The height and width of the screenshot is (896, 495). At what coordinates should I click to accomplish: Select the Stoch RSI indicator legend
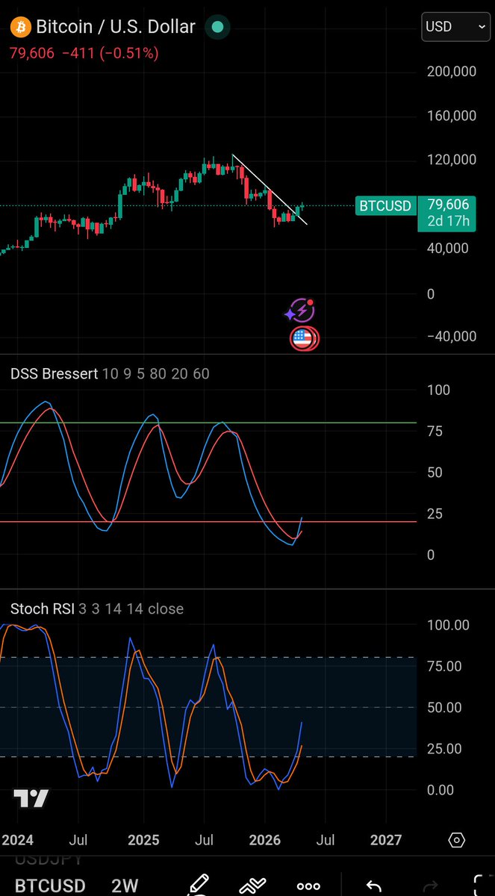tap(97, 609)
